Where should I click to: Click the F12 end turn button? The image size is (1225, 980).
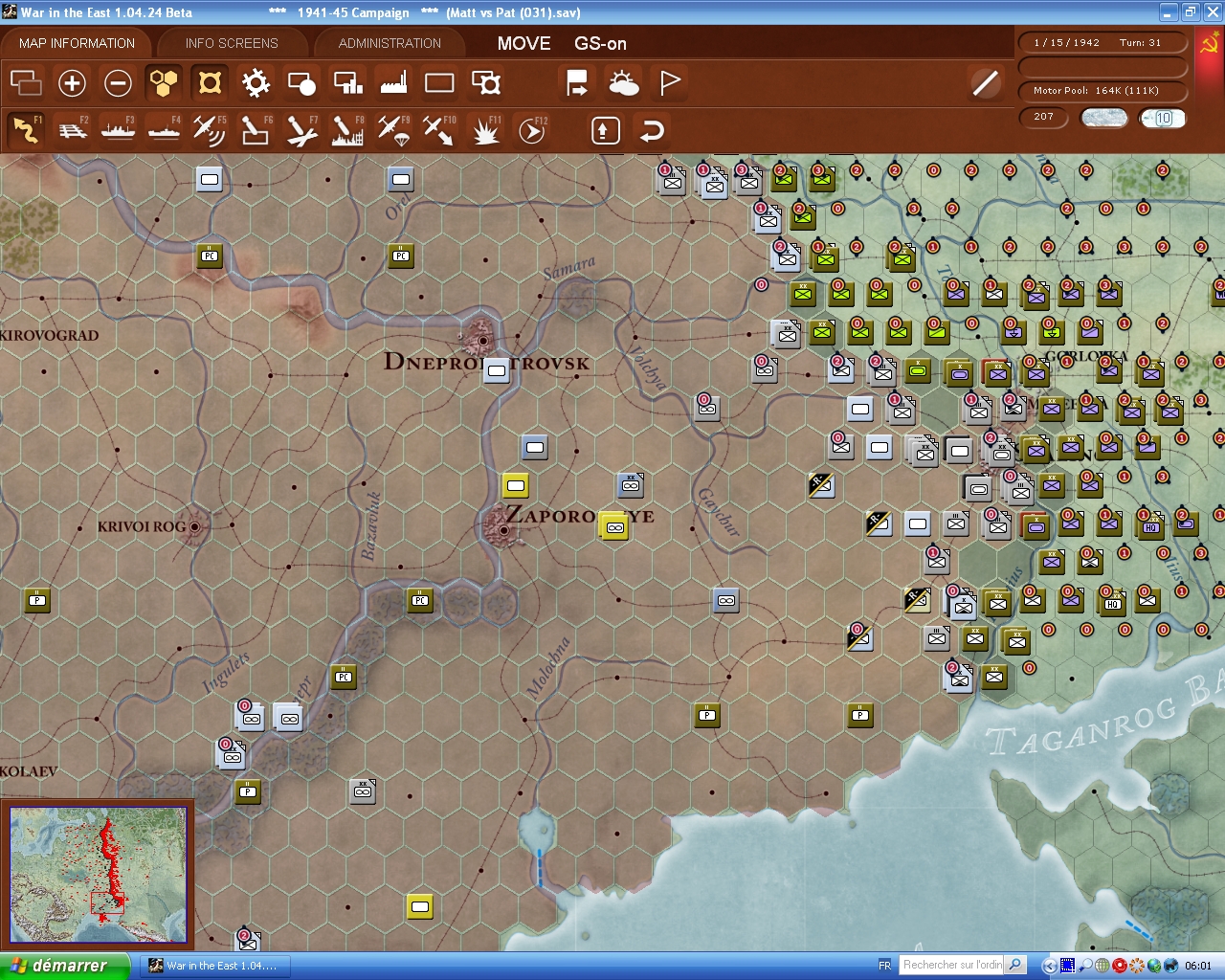[532, 130]
